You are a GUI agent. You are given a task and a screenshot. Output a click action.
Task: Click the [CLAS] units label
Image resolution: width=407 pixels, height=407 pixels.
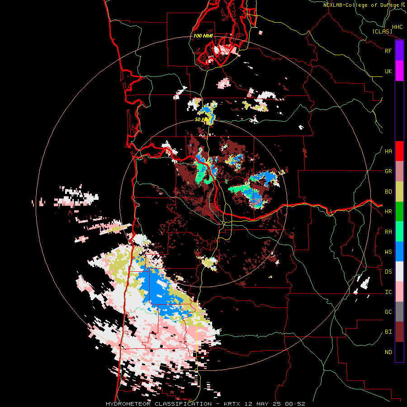pyautogui.click(x=382, y=32)
